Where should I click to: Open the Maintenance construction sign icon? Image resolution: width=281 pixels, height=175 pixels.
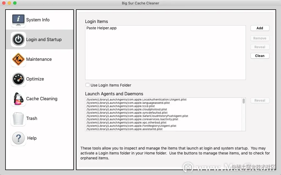tap(18, 59)
